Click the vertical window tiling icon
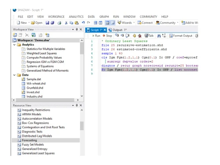 coord(100,23)
